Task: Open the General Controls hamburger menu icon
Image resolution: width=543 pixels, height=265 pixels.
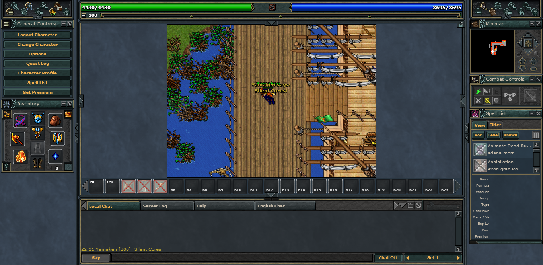Action: click(6, 24)
